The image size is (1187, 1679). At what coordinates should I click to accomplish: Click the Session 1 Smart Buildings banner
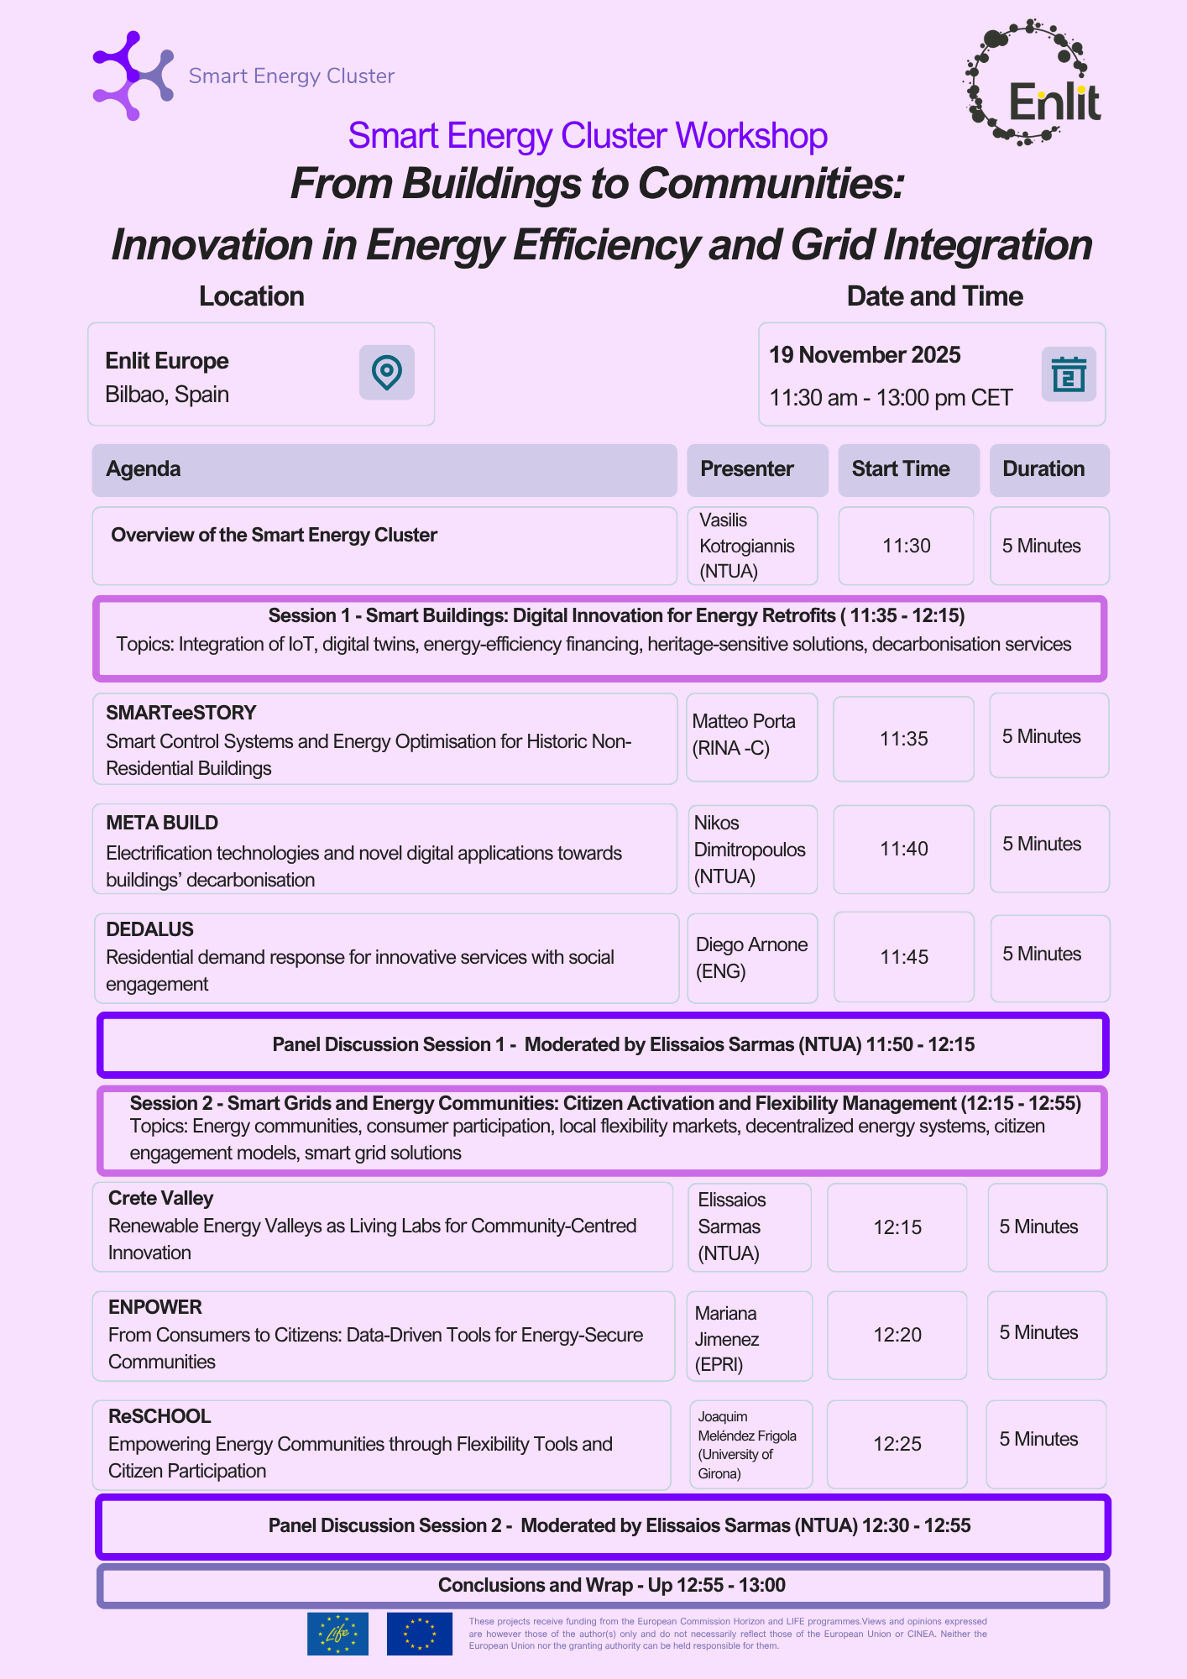[600, 638]
